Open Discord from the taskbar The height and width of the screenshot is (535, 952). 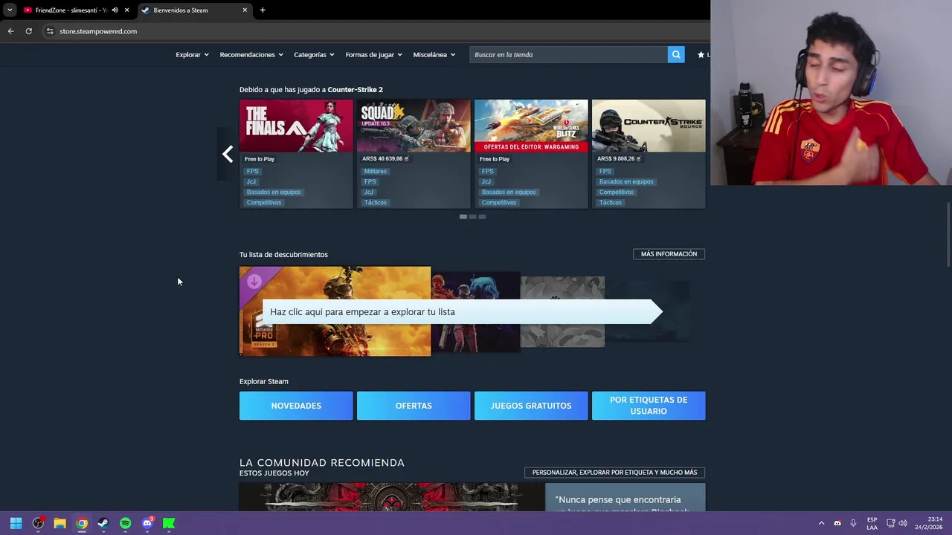pos(147,523)
